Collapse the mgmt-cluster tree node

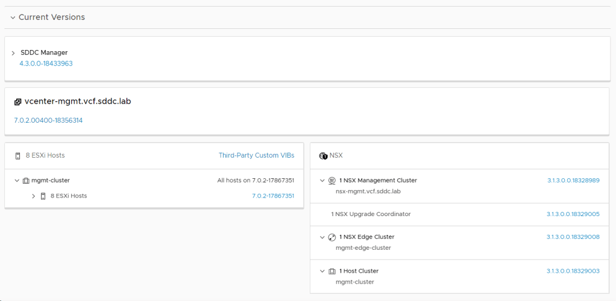(16, 180)
